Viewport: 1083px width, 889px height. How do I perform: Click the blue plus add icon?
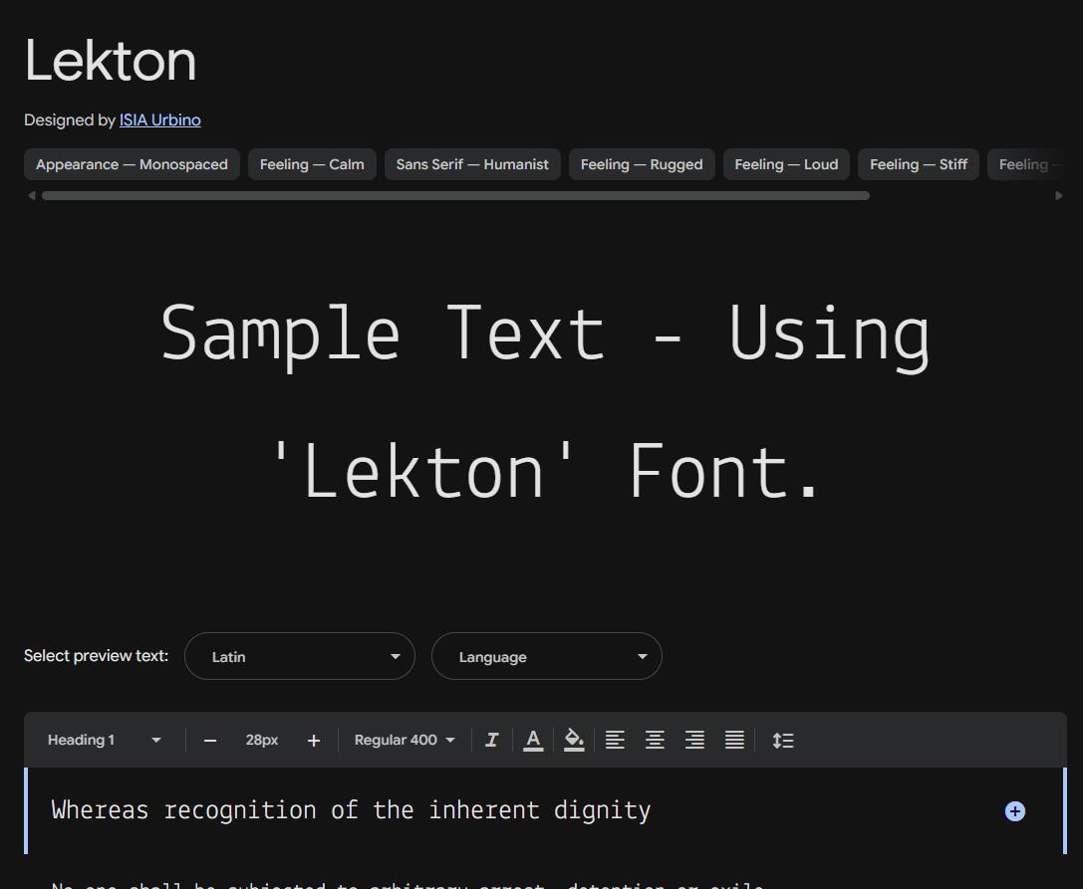[x=1014, y=811]
